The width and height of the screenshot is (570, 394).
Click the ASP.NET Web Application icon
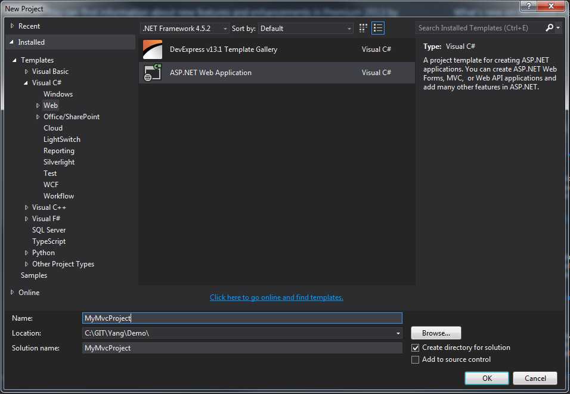(153, 72)
